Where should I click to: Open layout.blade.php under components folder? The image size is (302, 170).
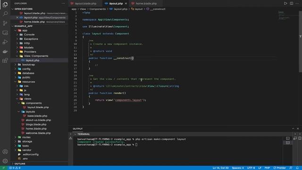38,107
